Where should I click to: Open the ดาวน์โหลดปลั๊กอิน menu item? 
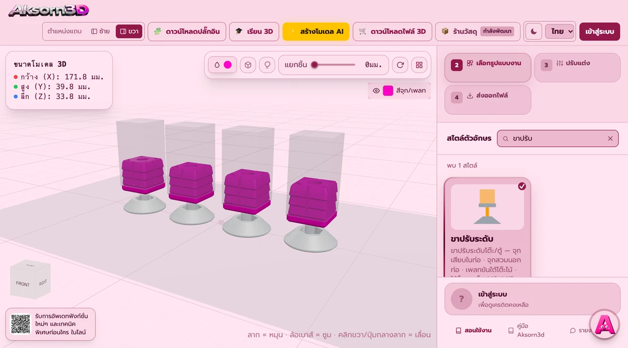pos(187,31)
